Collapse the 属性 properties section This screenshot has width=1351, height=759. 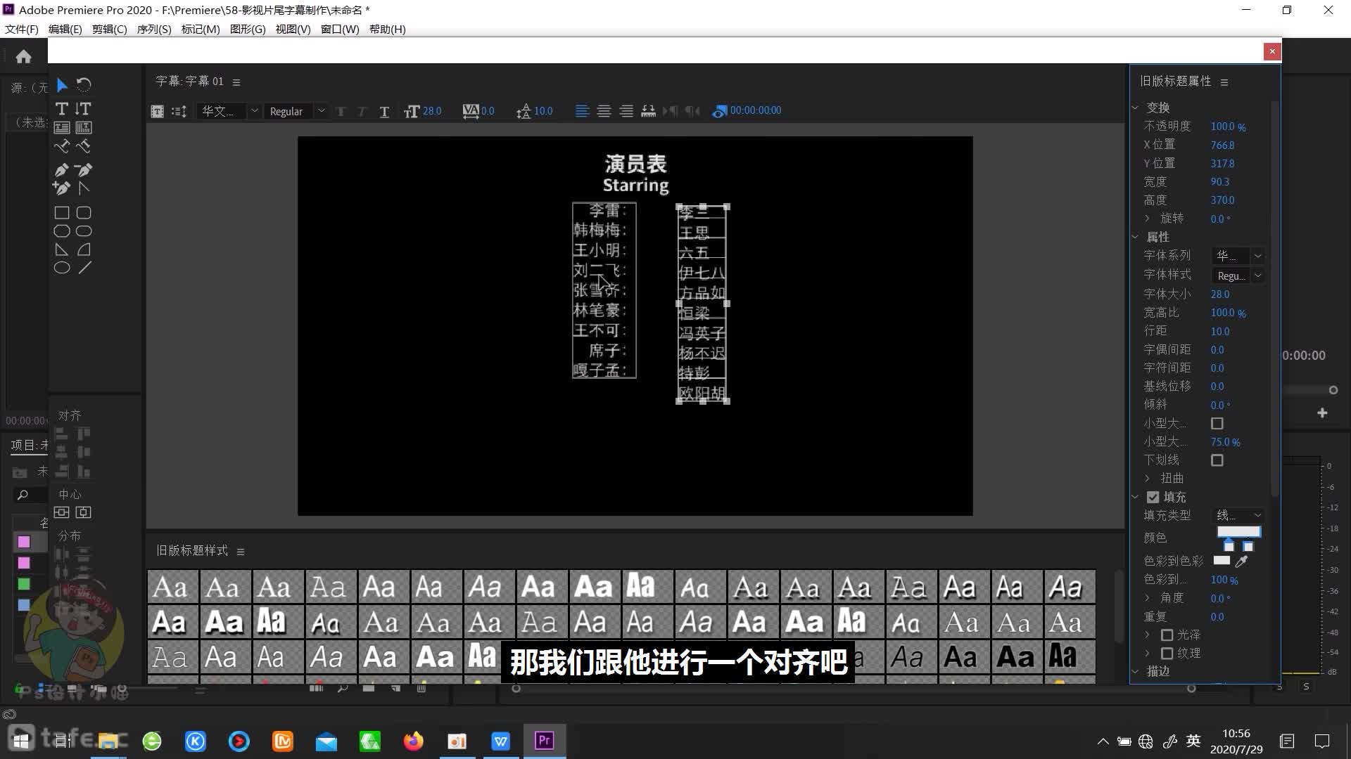1135,237
